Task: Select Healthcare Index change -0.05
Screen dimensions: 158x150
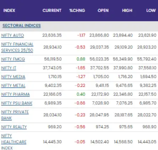Action: pos(80,142)
